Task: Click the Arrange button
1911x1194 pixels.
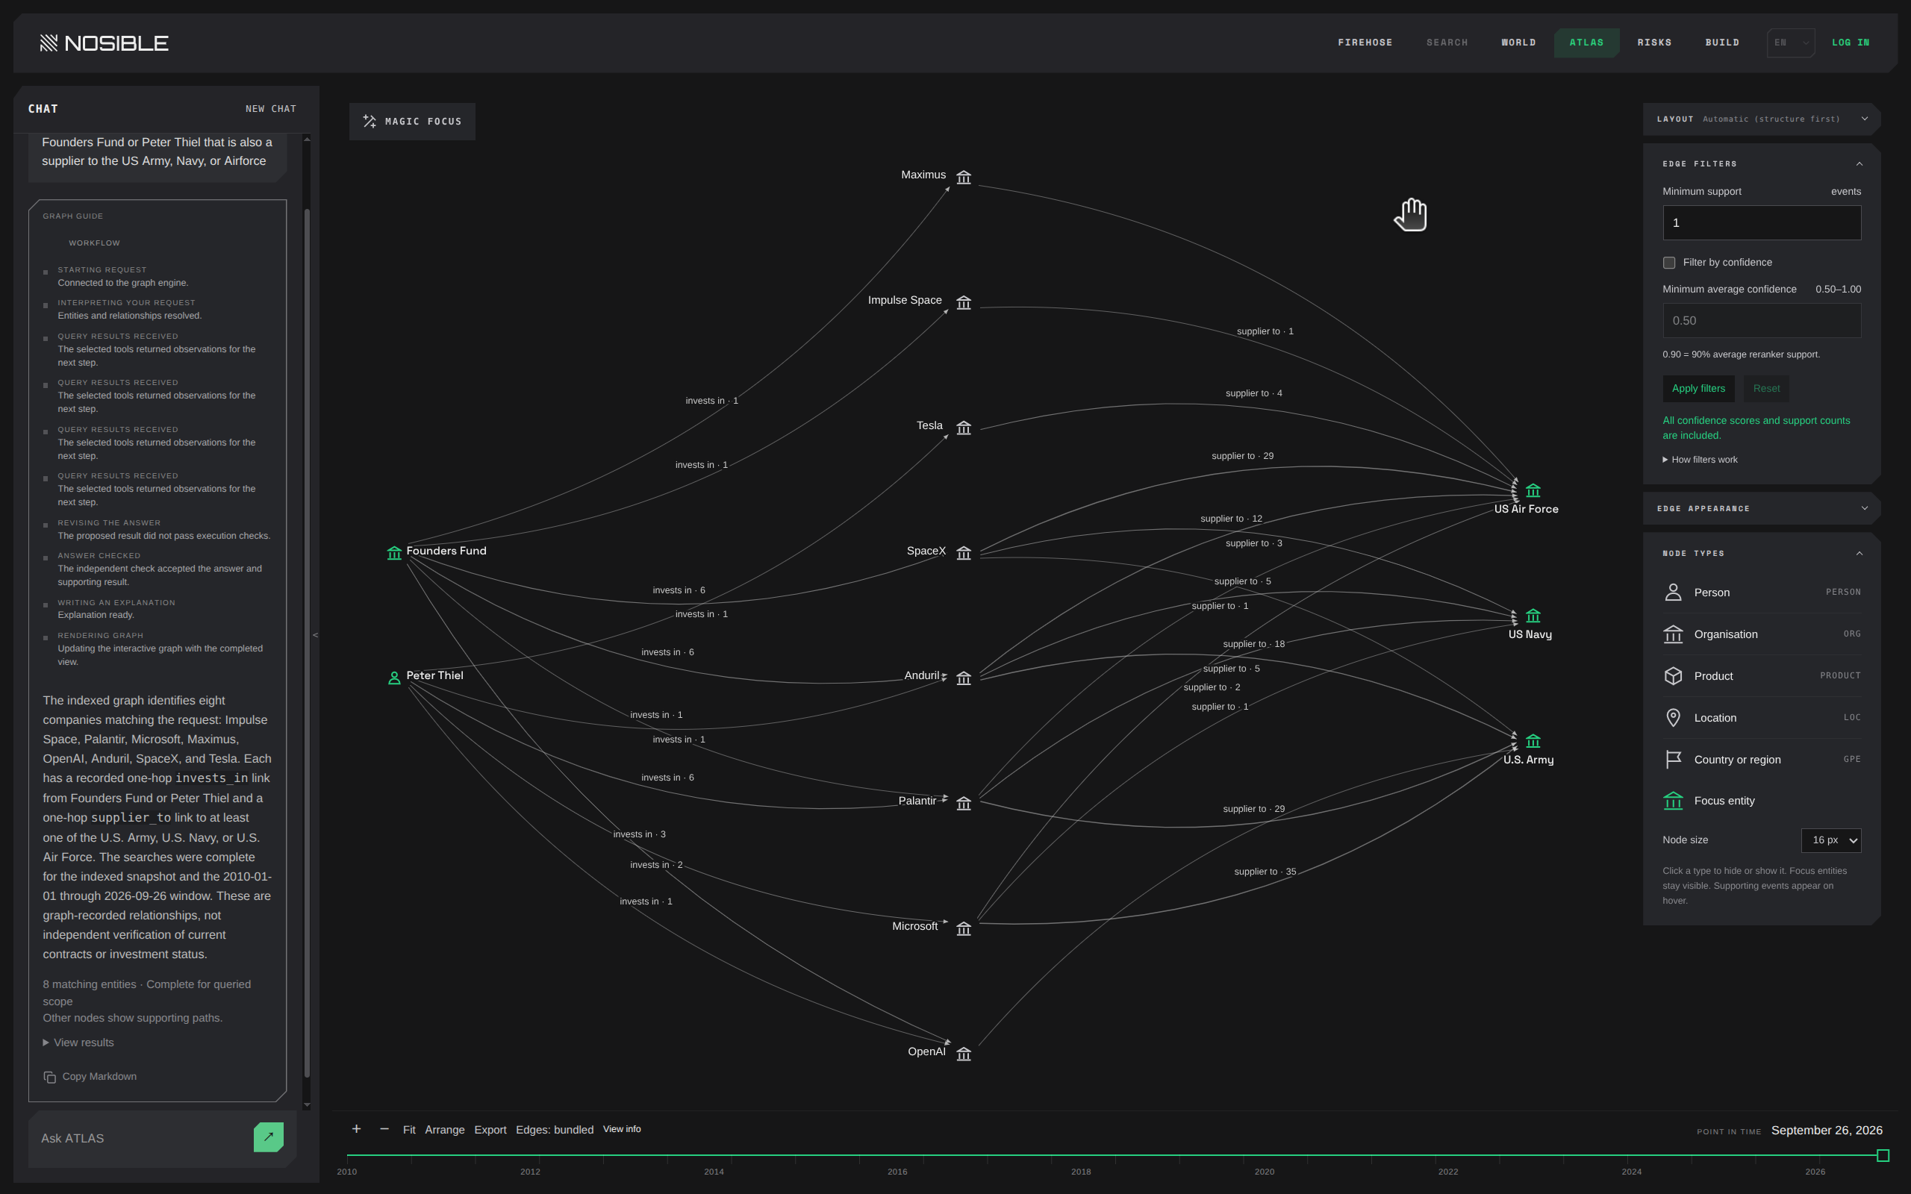Action: 445,1130
